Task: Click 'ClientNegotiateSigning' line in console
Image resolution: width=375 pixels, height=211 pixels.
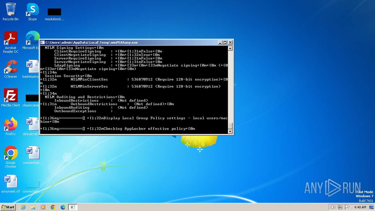Action: [107, 55]
